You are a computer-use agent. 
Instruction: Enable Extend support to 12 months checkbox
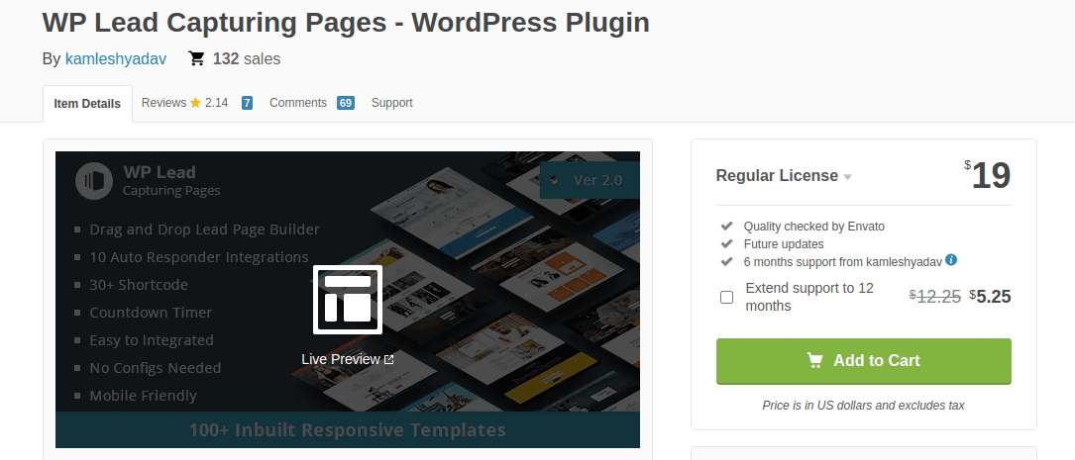[x=726, y=297]
